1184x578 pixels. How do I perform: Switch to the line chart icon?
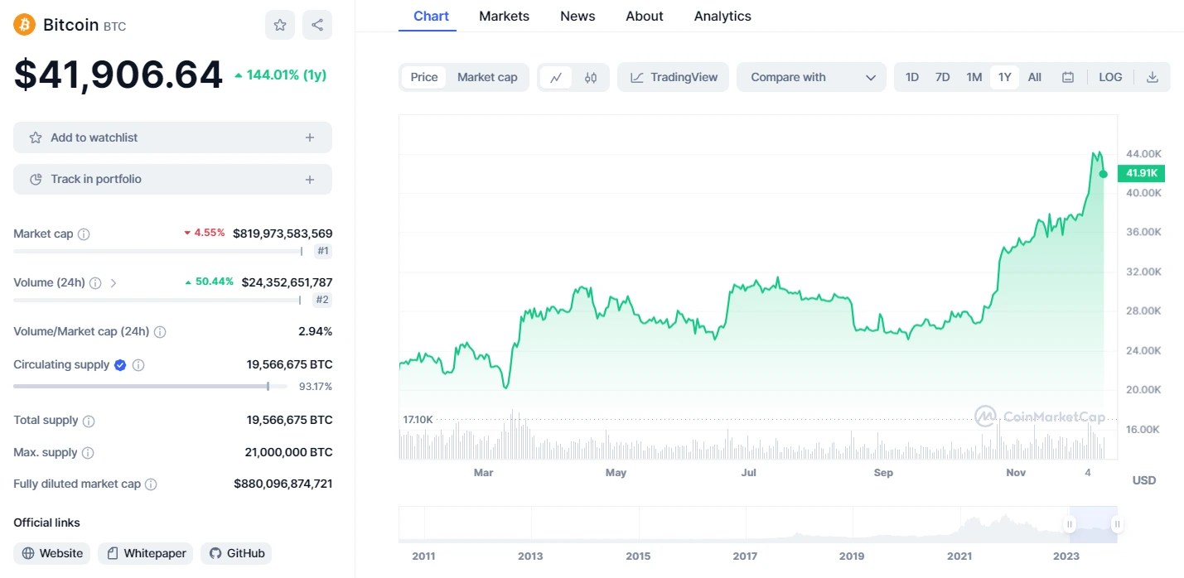pos(556,76)
